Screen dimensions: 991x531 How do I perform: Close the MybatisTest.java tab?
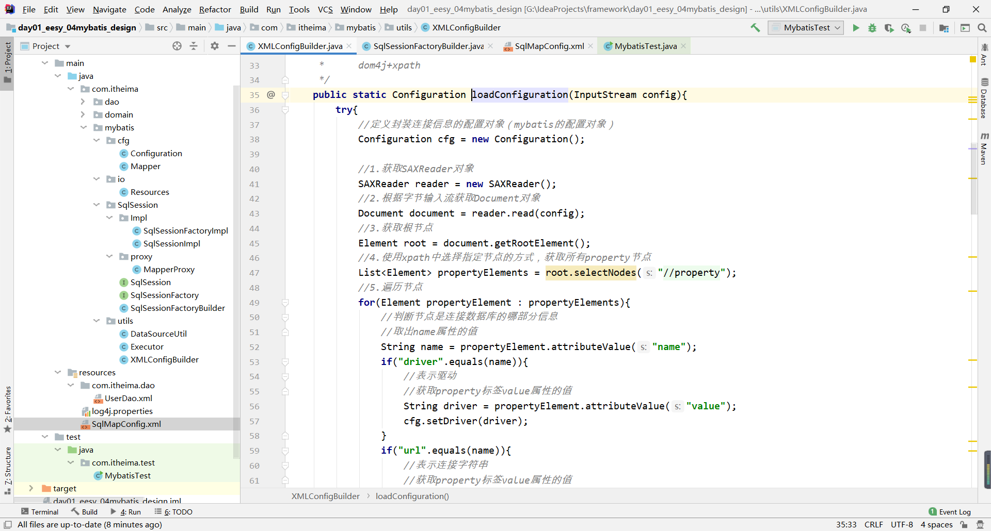click(684, 46)
